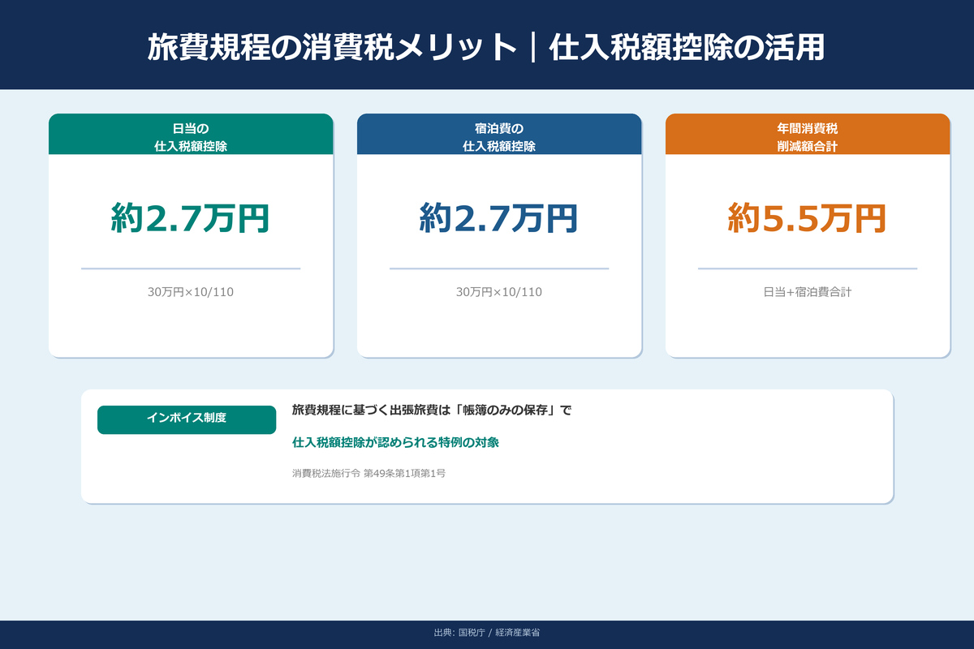Select the blue 宿泊費の仕入税額控除 header
The image size is (974, 649).
499,134
